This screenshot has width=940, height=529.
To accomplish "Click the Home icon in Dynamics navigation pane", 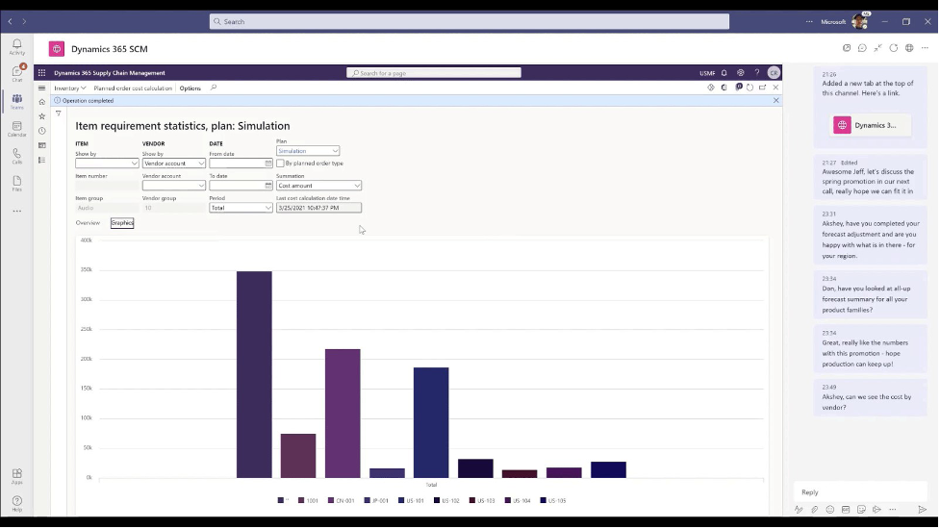I will (41, 102).
